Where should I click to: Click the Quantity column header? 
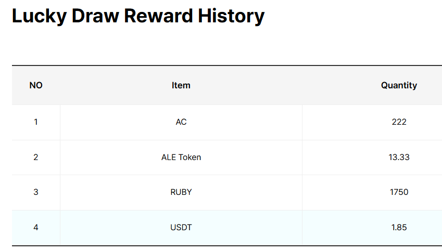[399, 85]
